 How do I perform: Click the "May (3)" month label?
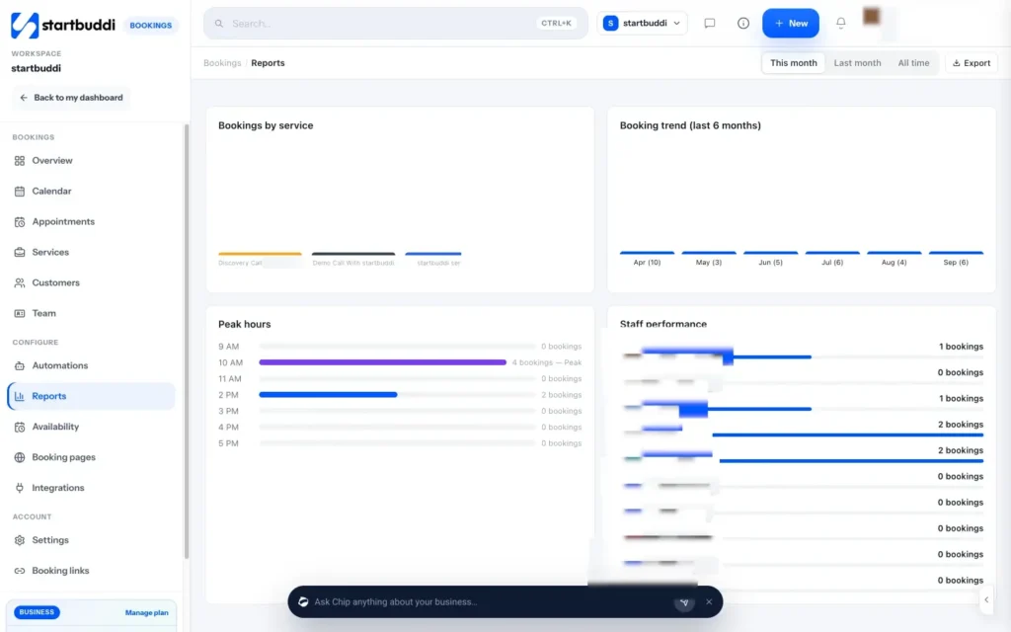click(x=708, y=263)
